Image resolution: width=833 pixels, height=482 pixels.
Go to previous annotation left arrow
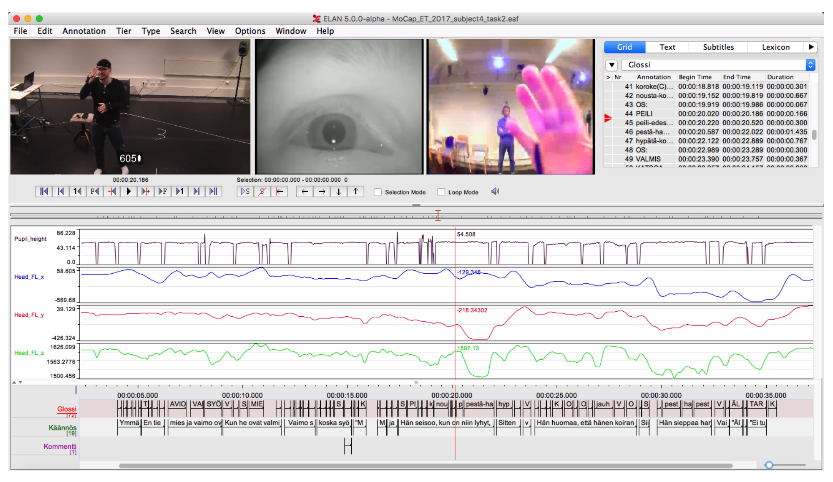click(x=304, y=191)
